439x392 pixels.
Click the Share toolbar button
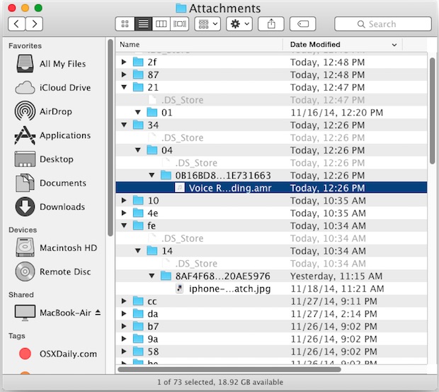(x=271, y=24)
